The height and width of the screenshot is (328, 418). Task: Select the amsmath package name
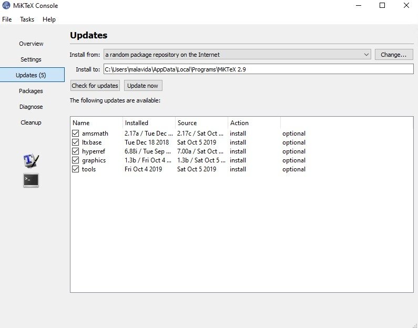(95, 133)
